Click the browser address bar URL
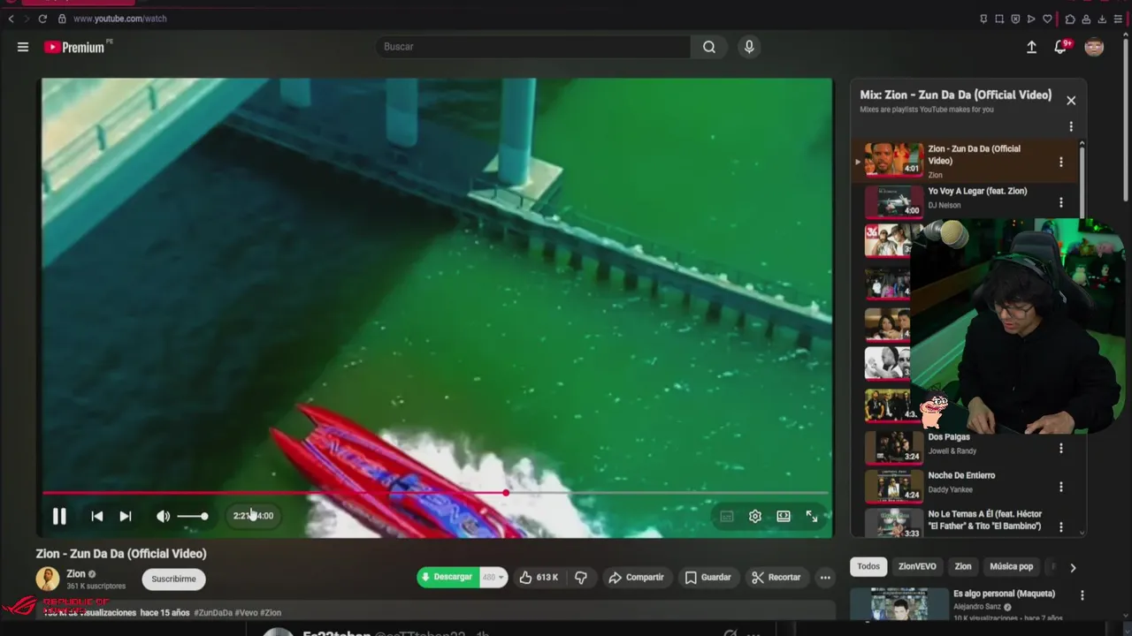Viewport: 1132px width, 636px height. click(x=120, y=19)
